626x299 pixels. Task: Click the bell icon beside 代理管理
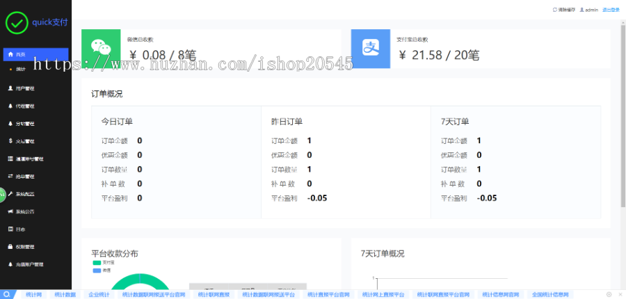point(10,106)
